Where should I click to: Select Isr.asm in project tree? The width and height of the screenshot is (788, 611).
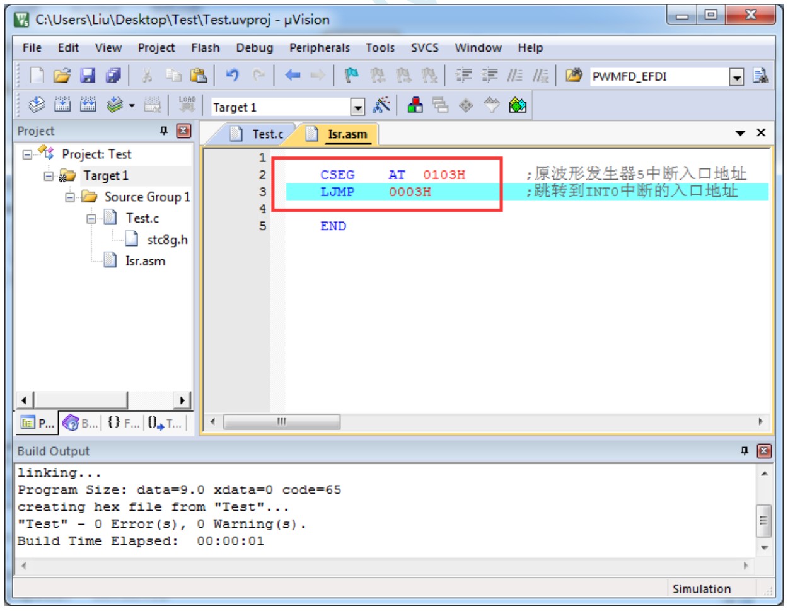point(145,261)
